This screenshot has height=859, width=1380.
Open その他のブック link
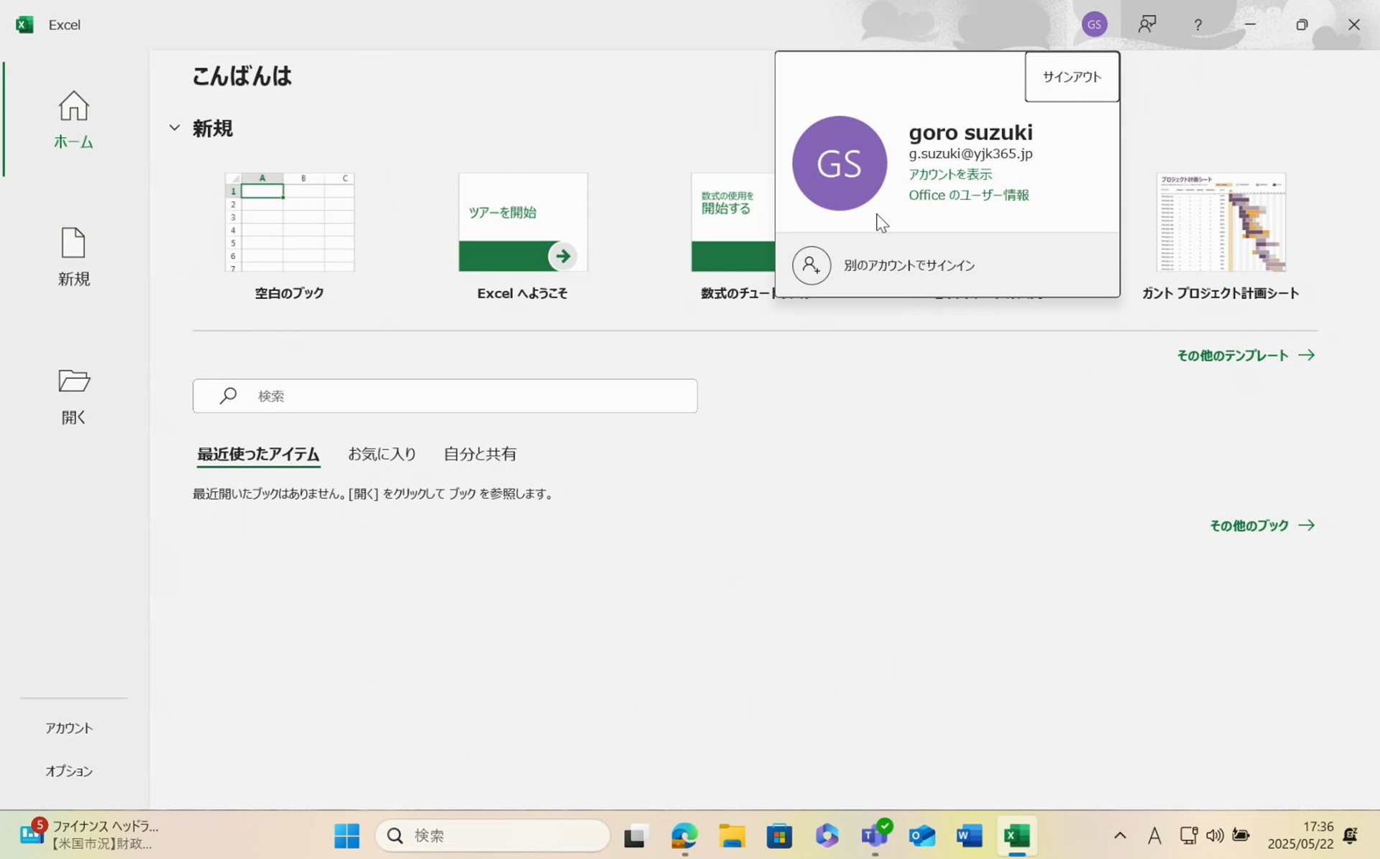[x=1262, y=525]
